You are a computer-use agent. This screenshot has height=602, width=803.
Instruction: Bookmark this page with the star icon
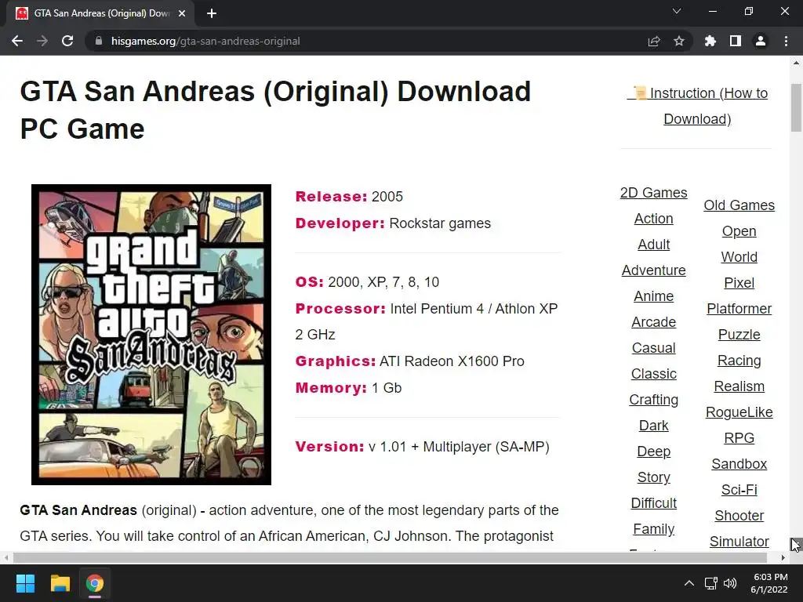coord(678,41)
